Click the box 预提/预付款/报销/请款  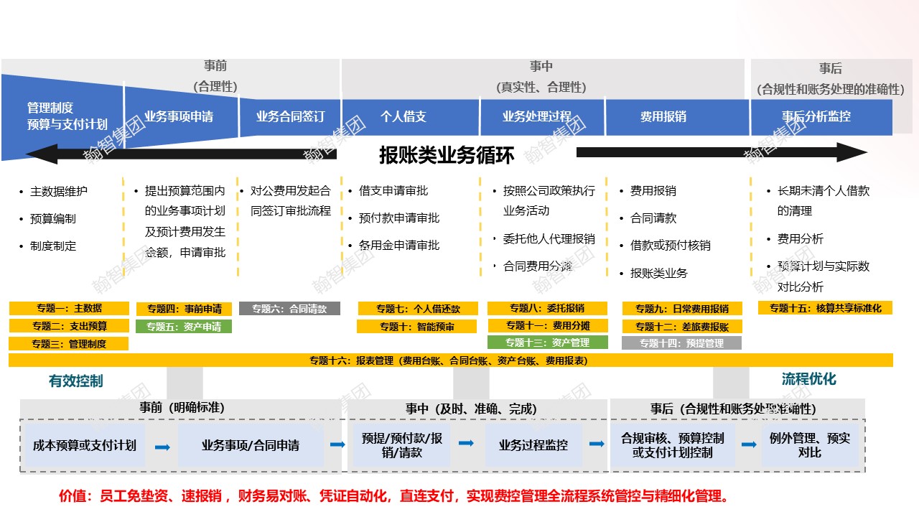click(x=402, y=446)
